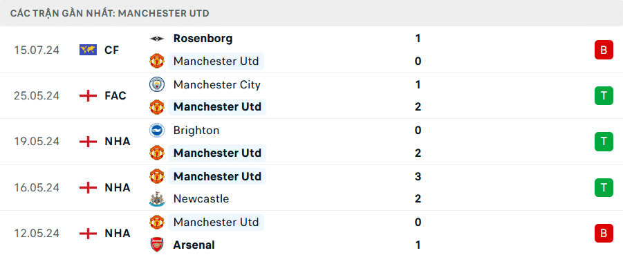
Task: Click the Newcastle club crest icon
Action: pos(156,198)
